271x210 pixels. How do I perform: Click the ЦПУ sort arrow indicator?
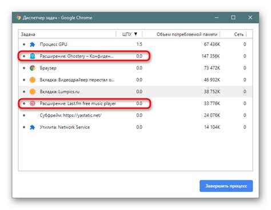(x=135, y=34)
